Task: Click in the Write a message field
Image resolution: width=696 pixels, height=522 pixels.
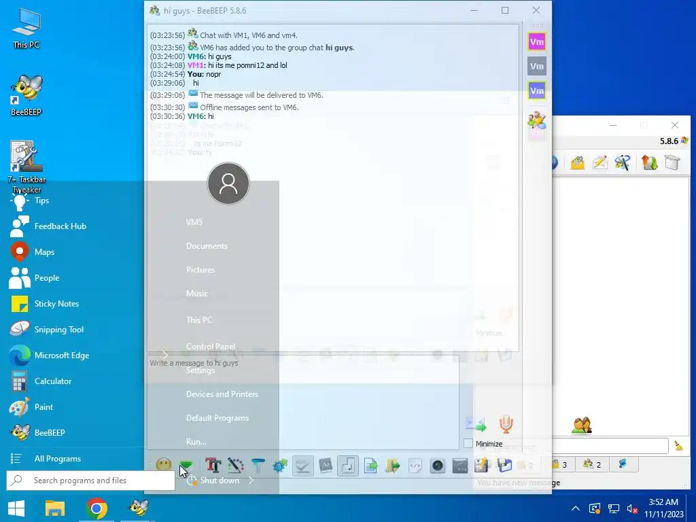Action: pos(302,402)
